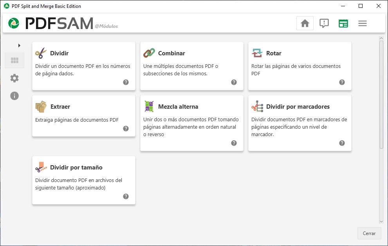The image size is (388, 246).
Task: Select the Mezcla alterna icon
Action: (x=149, y=106)
